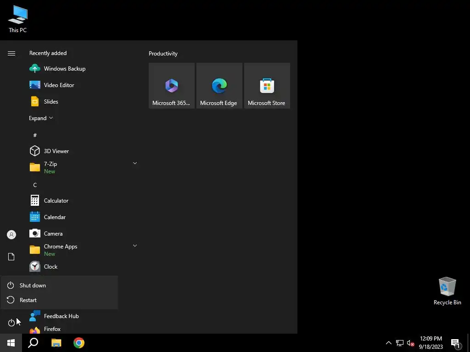Launch Video Editor app
The image size is (470, 352).
84,85
